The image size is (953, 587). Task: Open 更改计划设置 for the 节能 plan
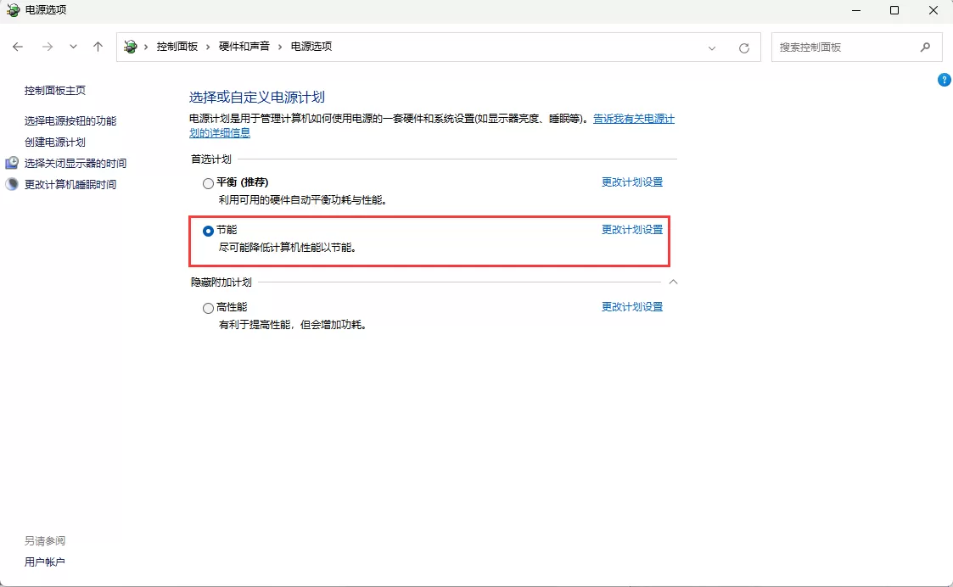pyautogui.click(x=632, y=229)
